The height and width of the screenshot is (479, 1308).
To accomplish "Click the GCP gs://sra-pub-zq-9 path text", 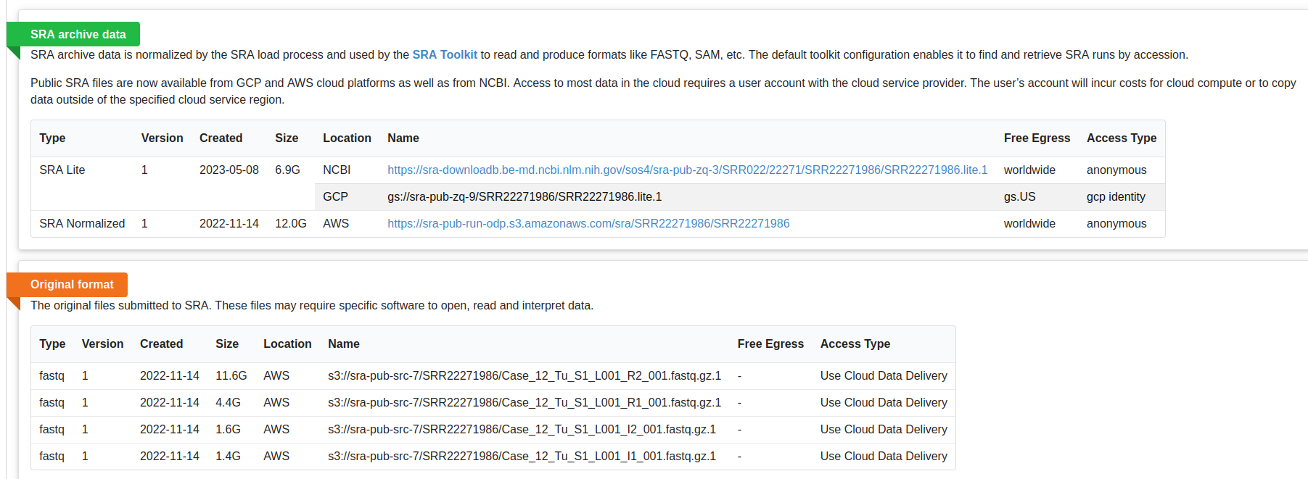I will 524,197.
